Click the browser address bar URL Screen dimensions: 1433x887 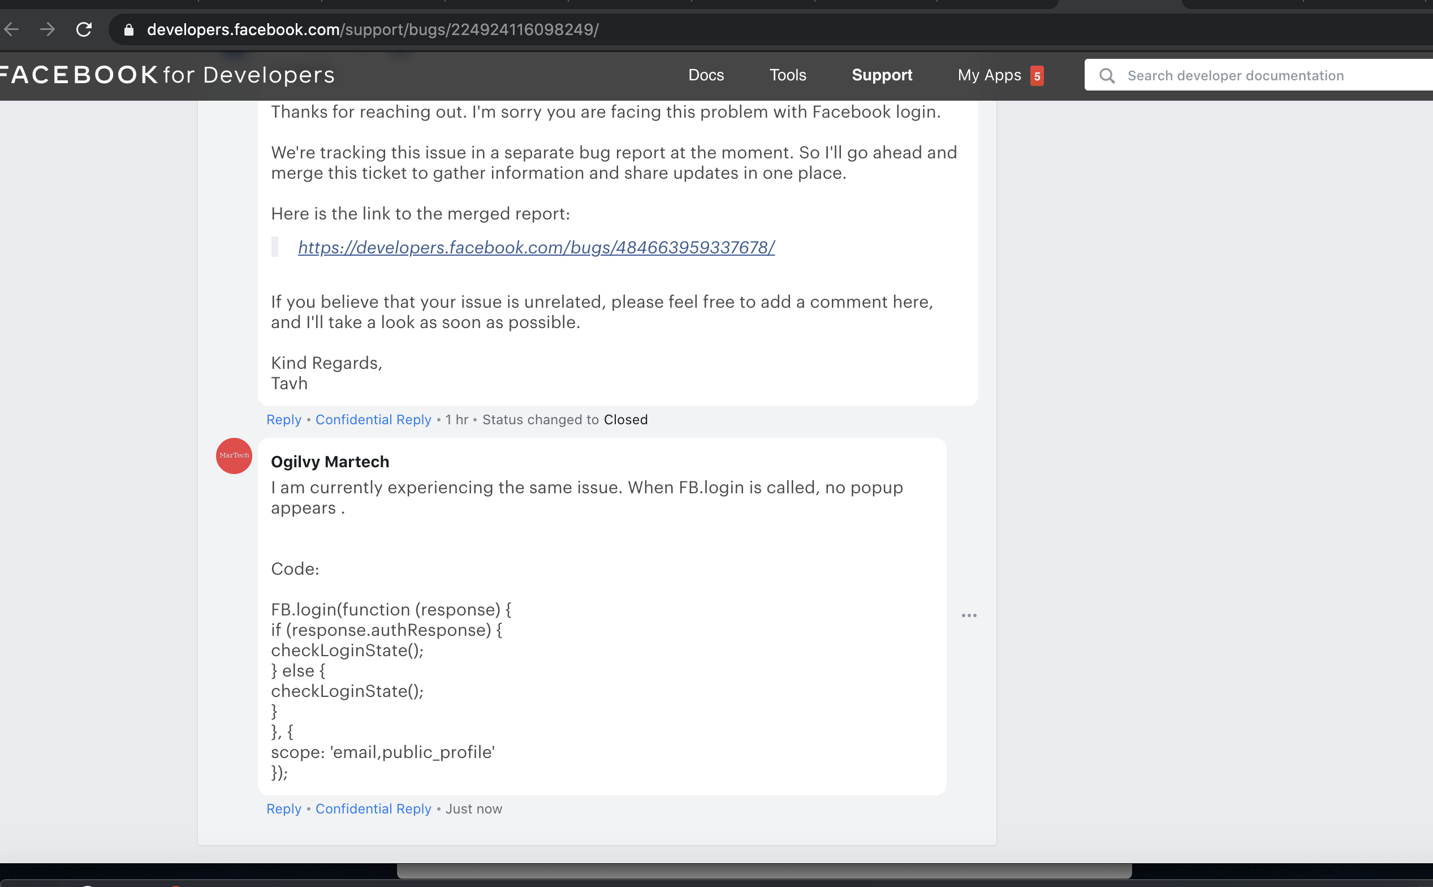tap(373, 30)
